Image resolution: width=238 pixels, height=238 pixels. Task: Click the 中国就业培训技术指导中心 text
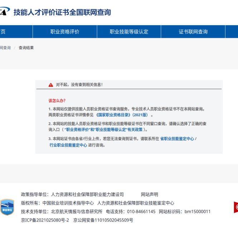68,203
